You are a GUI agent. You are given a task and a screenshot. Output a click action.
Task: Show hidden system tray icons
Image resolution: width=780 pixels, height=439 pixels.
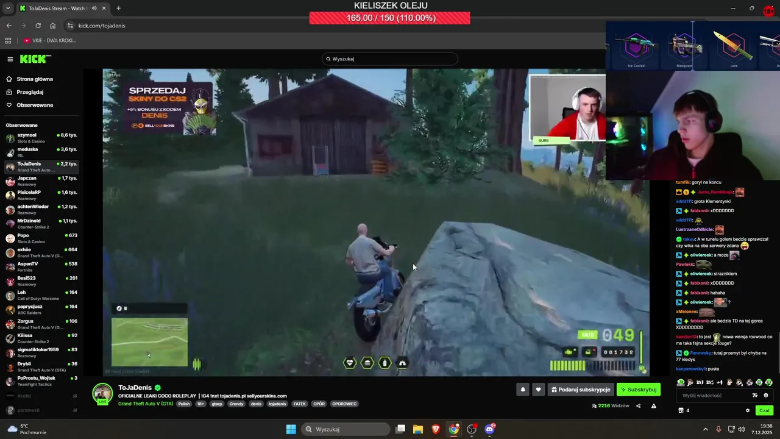coord(706,429)
